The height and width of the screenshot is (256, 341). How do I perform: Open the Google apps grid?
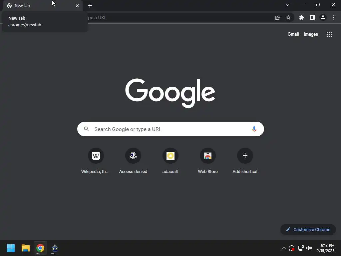pyautogui.click(x=329, y=34)
